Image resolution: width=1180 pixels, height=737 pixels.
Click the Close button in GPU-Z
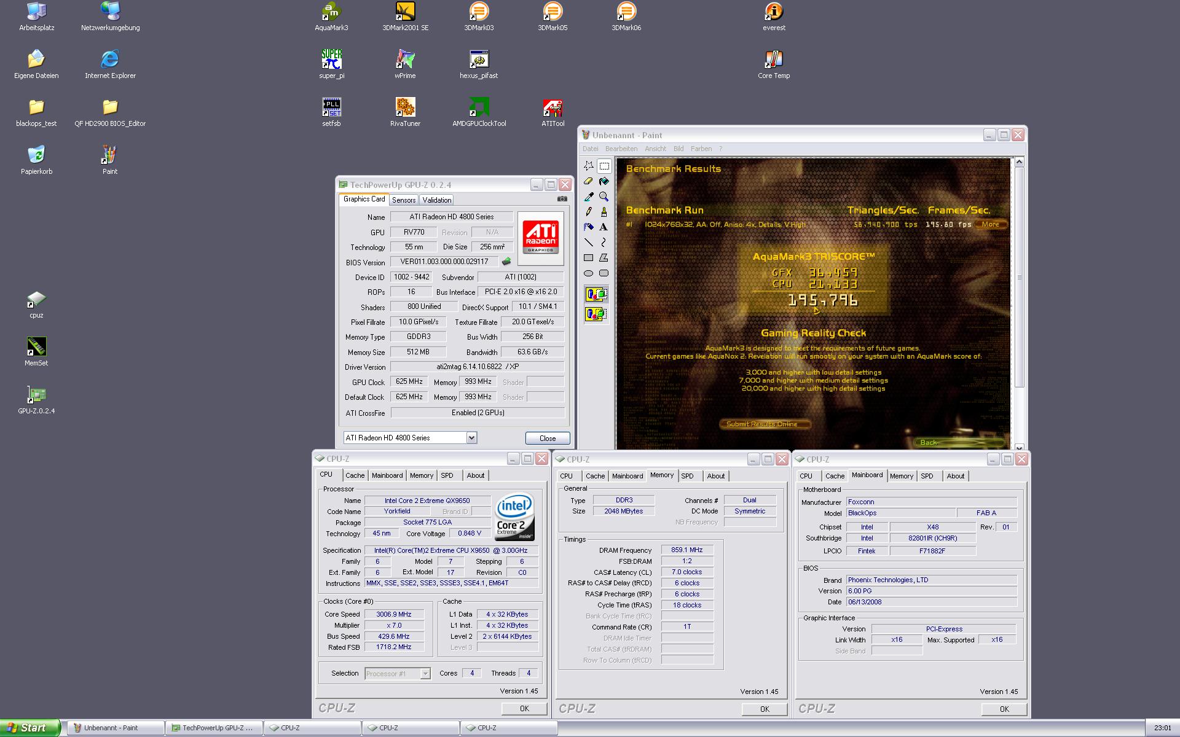point(548,438)
